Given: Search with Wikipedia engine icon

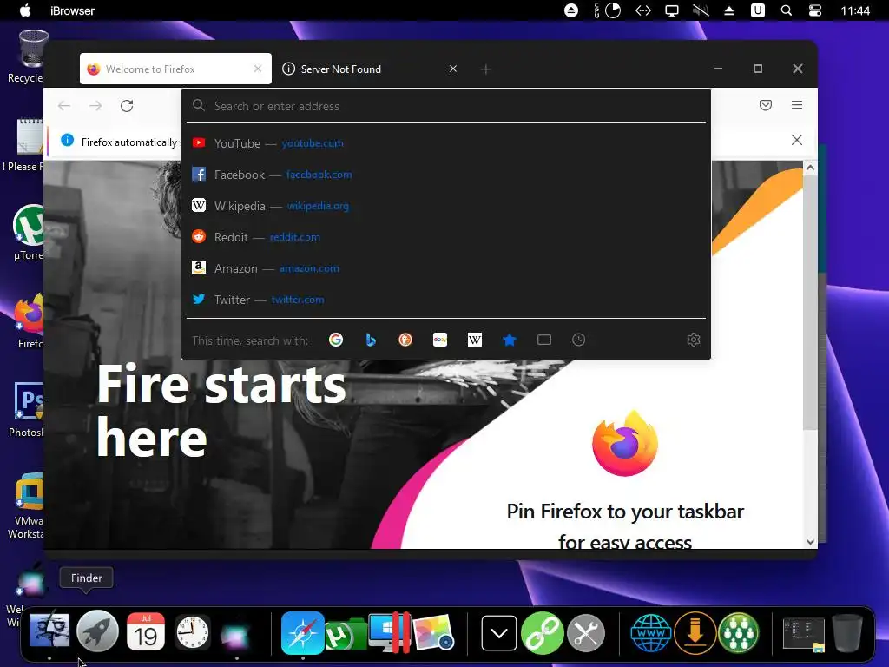Looking at the screenshot, I should tap(475, 340).
